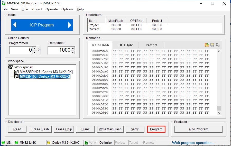Image resolution: width=231 pixels, height=146 pixels.
Task: Click the green MM32-LINK status indicator
Action: [x=17, y=143]
